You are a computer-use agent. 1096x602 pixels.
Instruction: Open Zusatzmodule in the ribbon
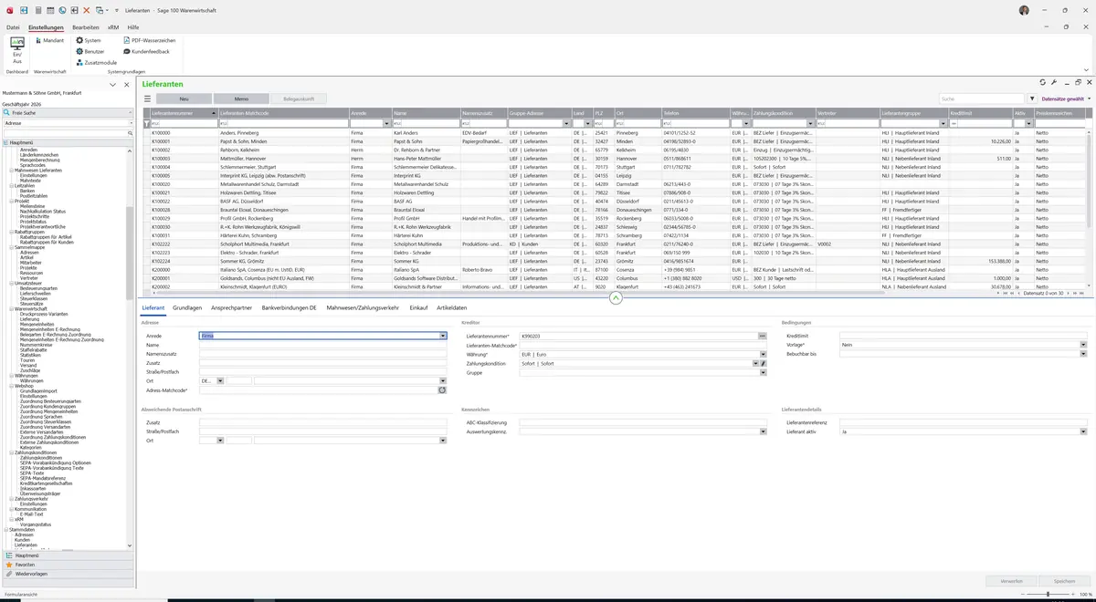pyautogui.click(x=96, y=63)
